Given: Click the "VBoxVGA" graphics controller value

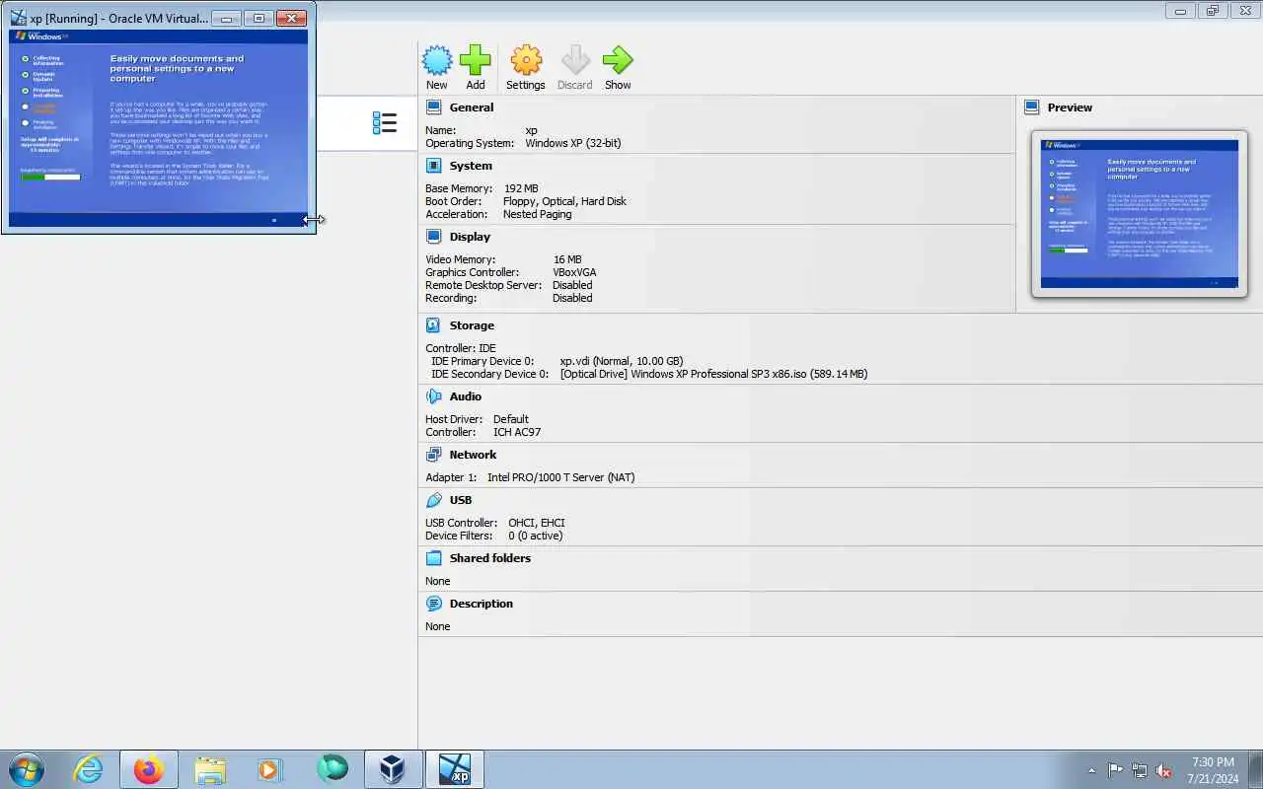Looking at the screenshot, I should 574,272.
